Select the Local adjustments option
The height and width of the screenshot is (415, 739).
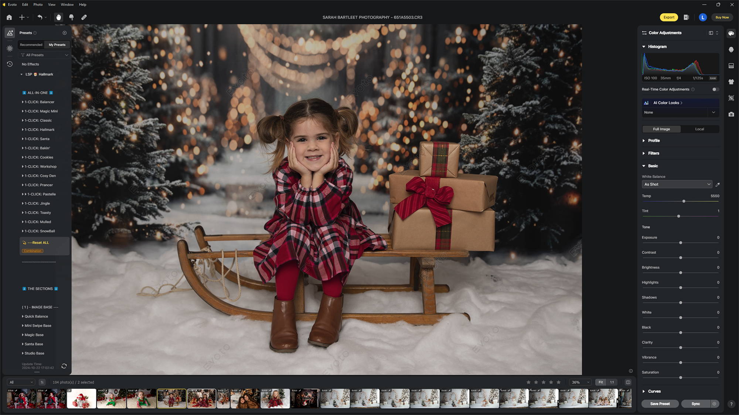click(699, 129)
